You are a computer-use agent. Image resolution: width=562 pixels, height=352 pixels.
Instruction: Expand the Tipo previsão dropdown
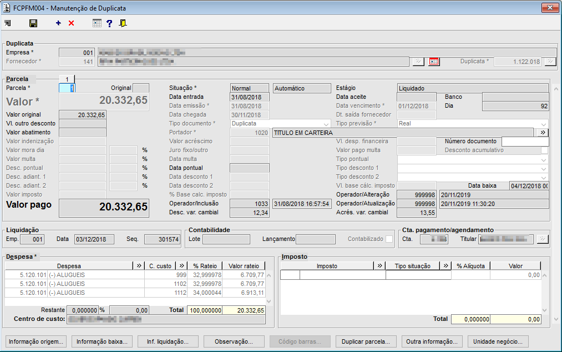[544, 124]
